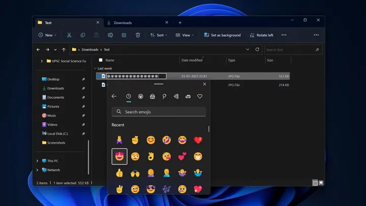This screenshot has height=206, width=366.
Task: Click the Share icon in toolbar
Action: pos(124,35)
